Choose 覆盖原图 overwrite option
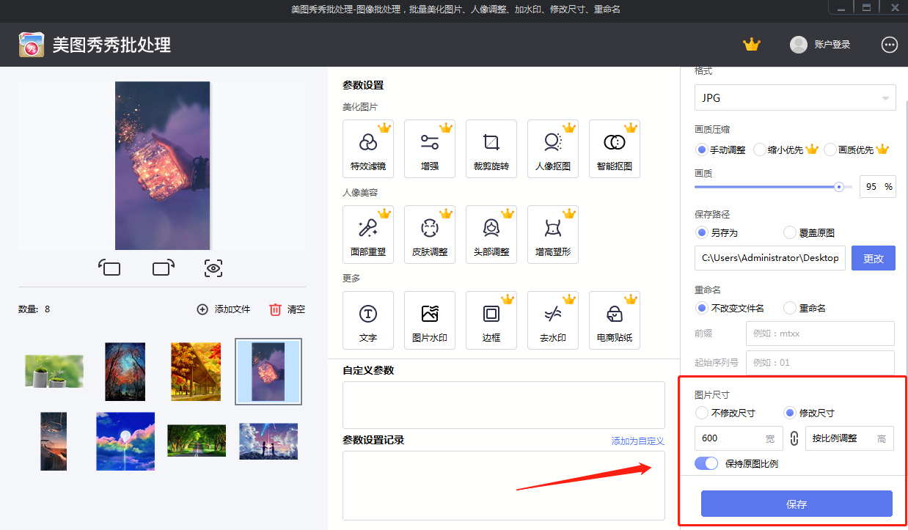 (790, 232)
